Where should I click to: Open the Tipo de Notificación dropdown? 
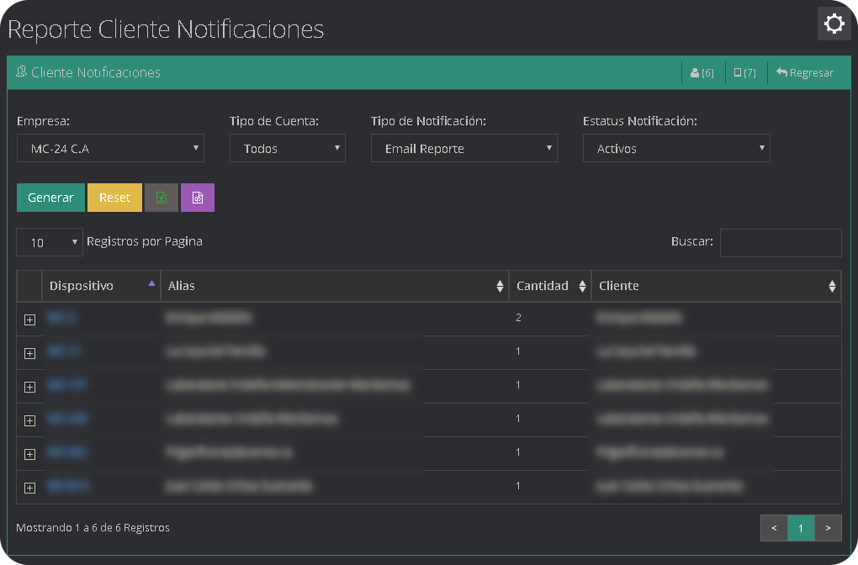[x=463, y=148]
